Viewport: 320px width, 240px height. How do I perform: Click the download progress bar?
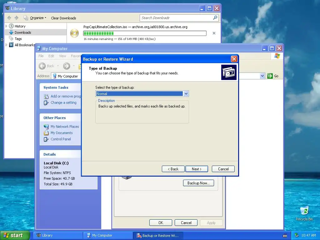(x=145, y=33)
